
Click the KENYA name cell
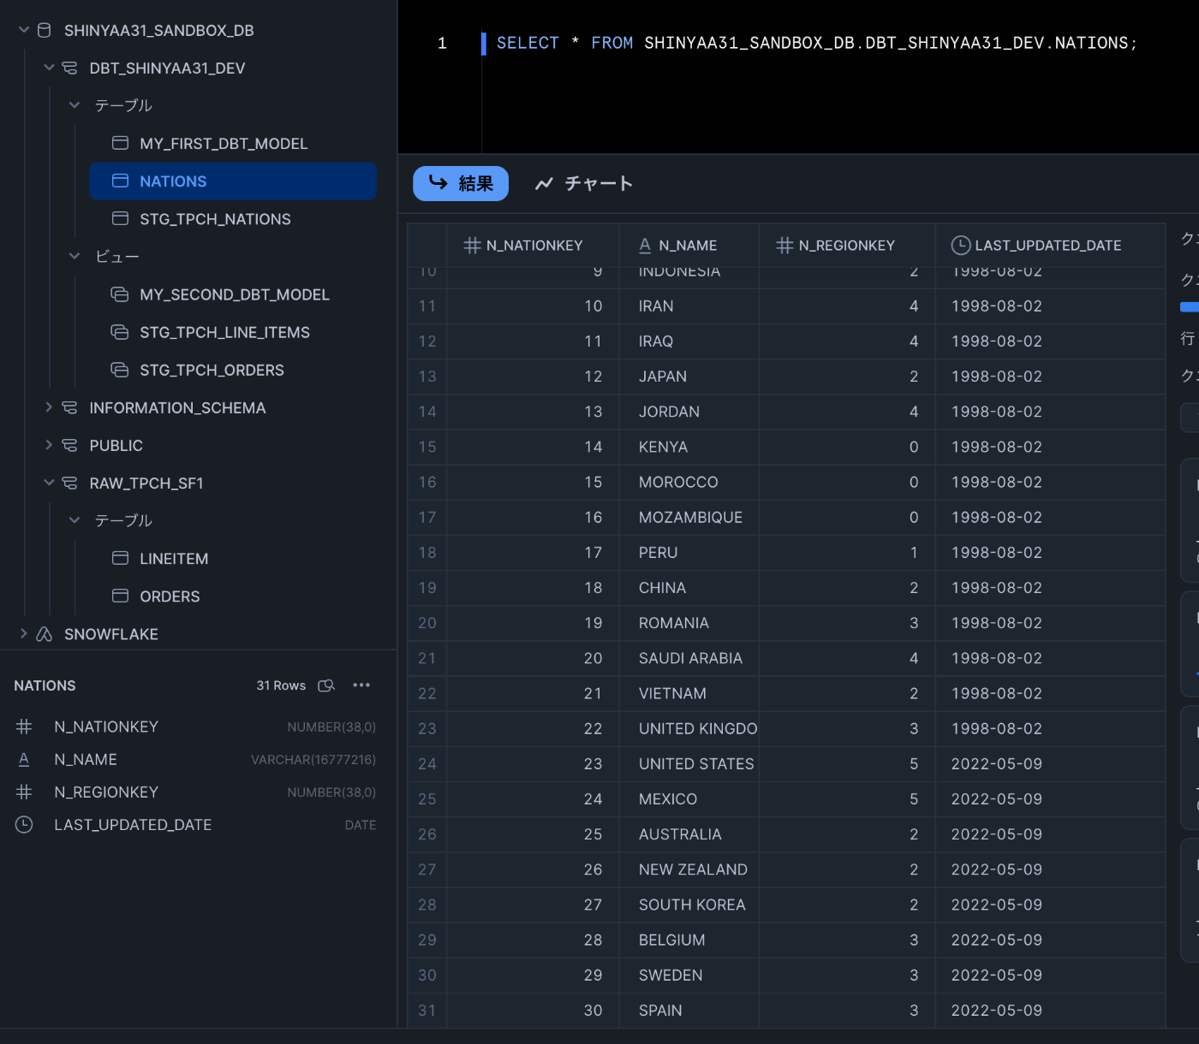click(689, 447)
